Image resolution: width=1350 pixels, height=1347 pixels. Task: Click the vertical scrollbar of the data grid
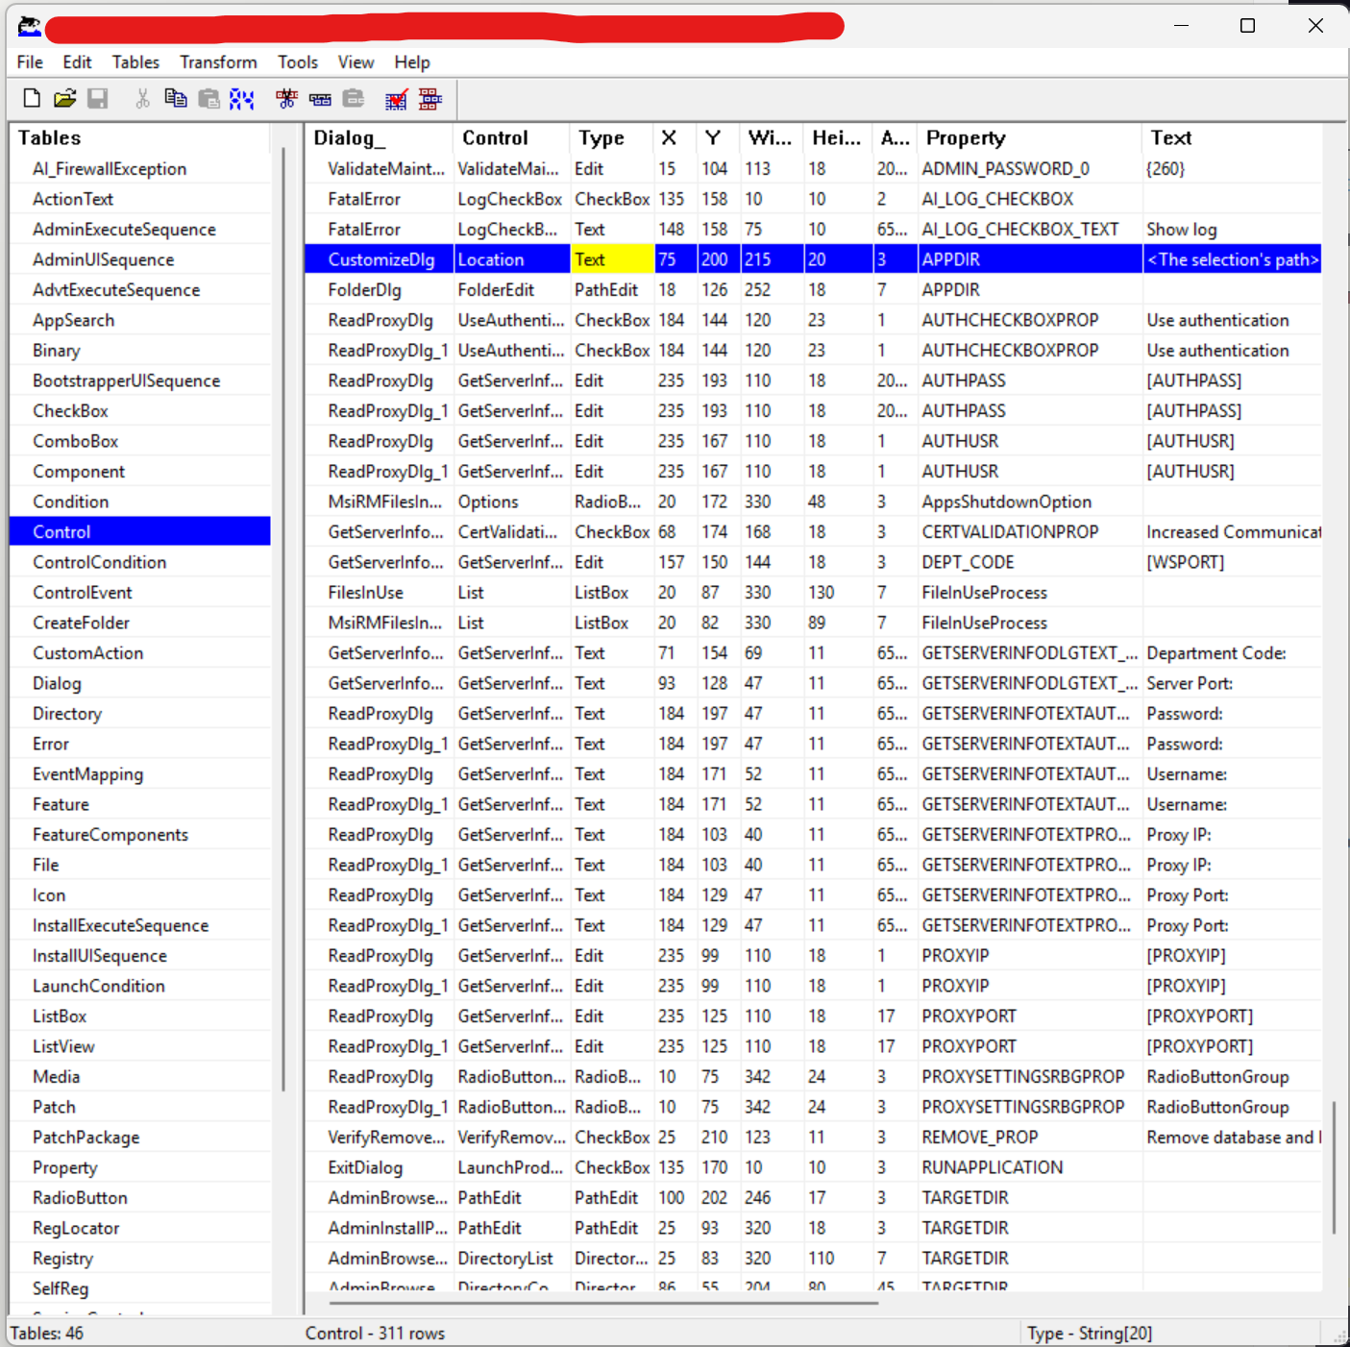(x=1334, y=1167)
